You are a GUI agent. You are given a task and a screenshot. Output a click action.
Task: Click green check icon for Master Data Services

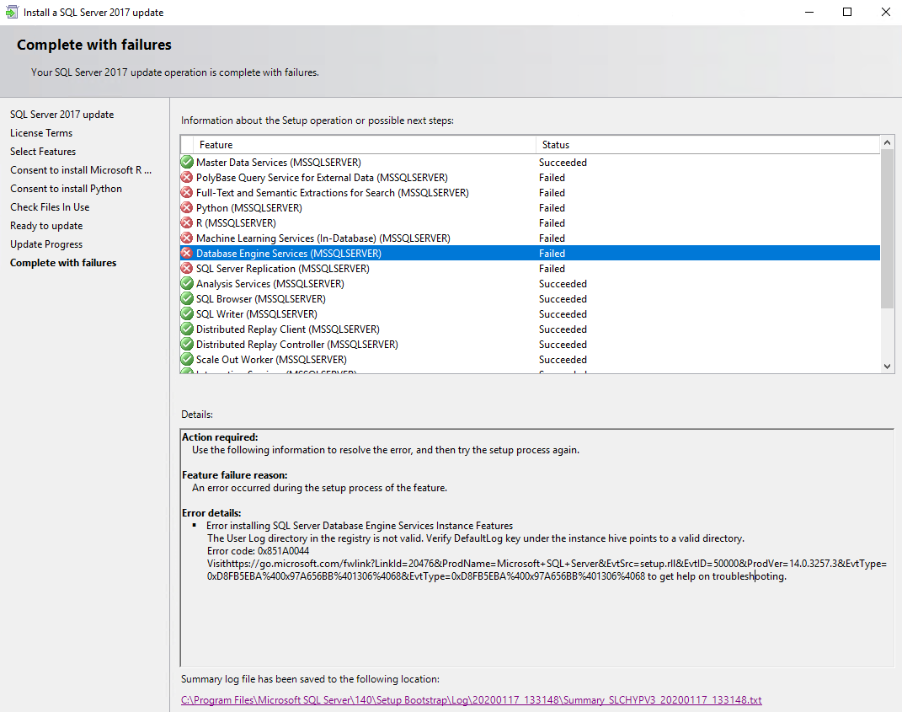(187, 163)
